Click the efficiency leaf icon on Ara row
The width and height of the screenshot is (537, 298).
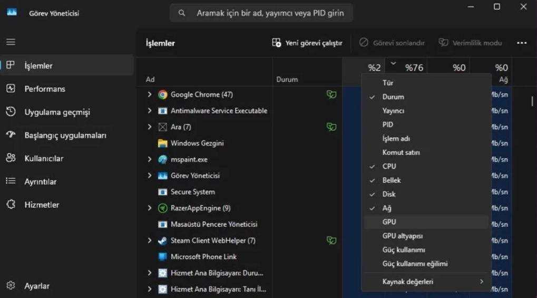pos(331,127)
